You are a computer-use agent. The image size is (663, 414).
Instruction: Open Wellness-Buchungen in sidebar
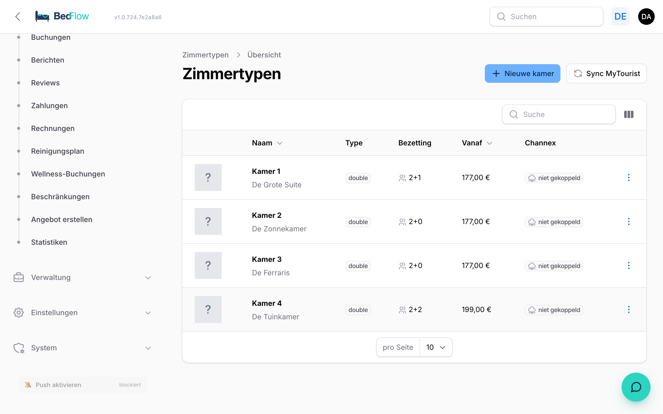tap(68, 174)
